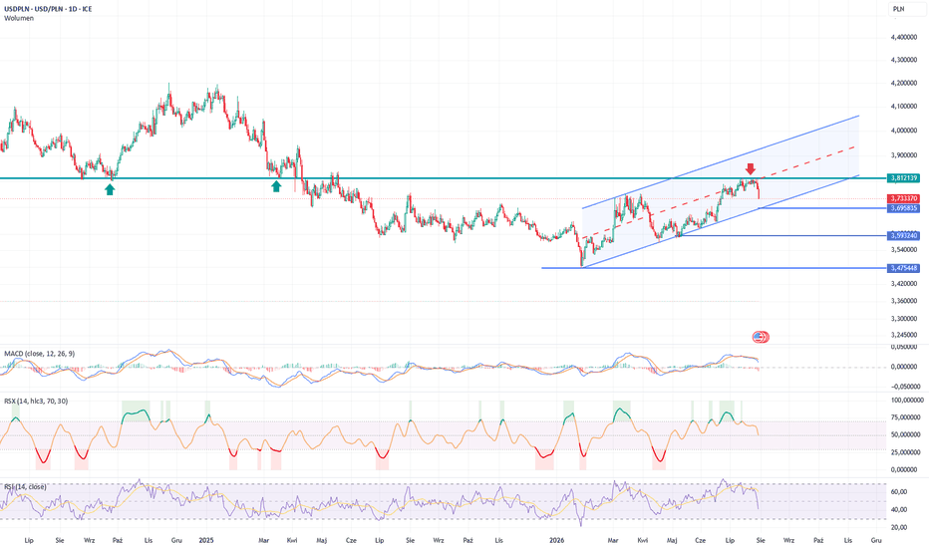Viewport: 929px width, 548px height.
Task: Click the 2025 label on time axis
Action: click(205, 540)
